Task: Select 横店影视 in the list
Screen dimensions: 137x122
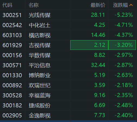Action: point(40,35)
